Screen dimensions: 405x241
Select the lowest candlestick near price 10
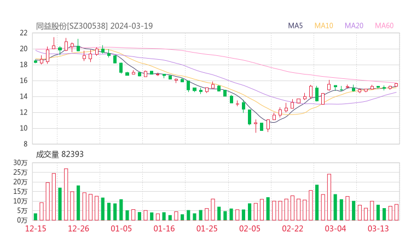[256, 126]
